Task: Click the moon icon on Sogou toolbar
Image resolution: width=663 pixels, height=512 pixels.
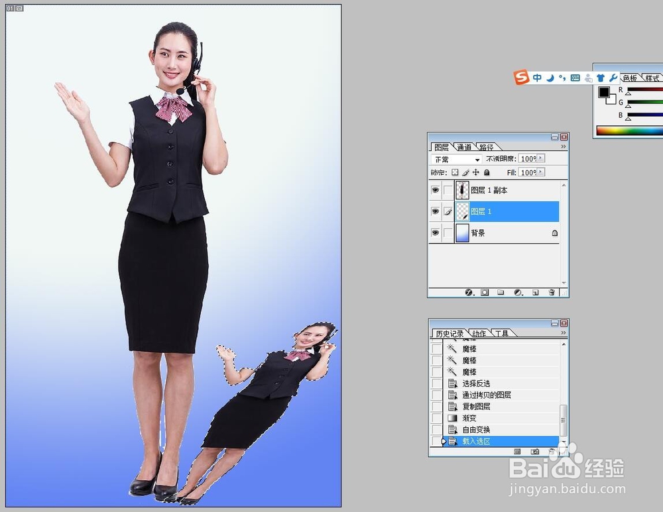Action: (x=550, y=77)
